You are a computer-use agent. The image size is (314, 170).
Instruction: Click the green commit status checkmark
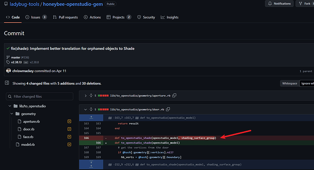(8, 48)
